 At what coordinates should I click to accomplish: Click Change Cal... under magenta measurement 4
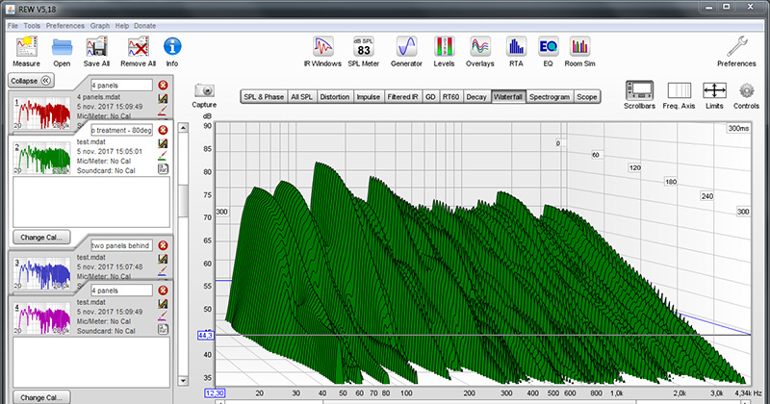(x=41, y=397)
